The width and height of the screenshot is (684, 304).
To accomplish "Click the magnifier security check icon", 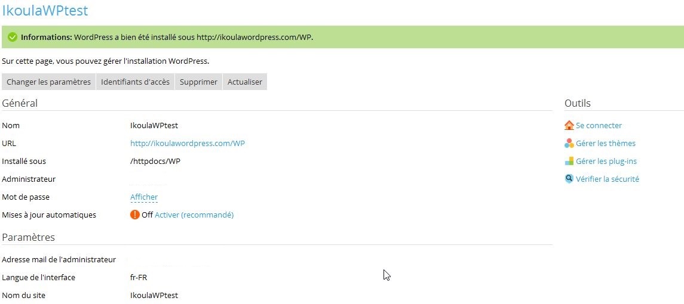I will click(569, 179).
